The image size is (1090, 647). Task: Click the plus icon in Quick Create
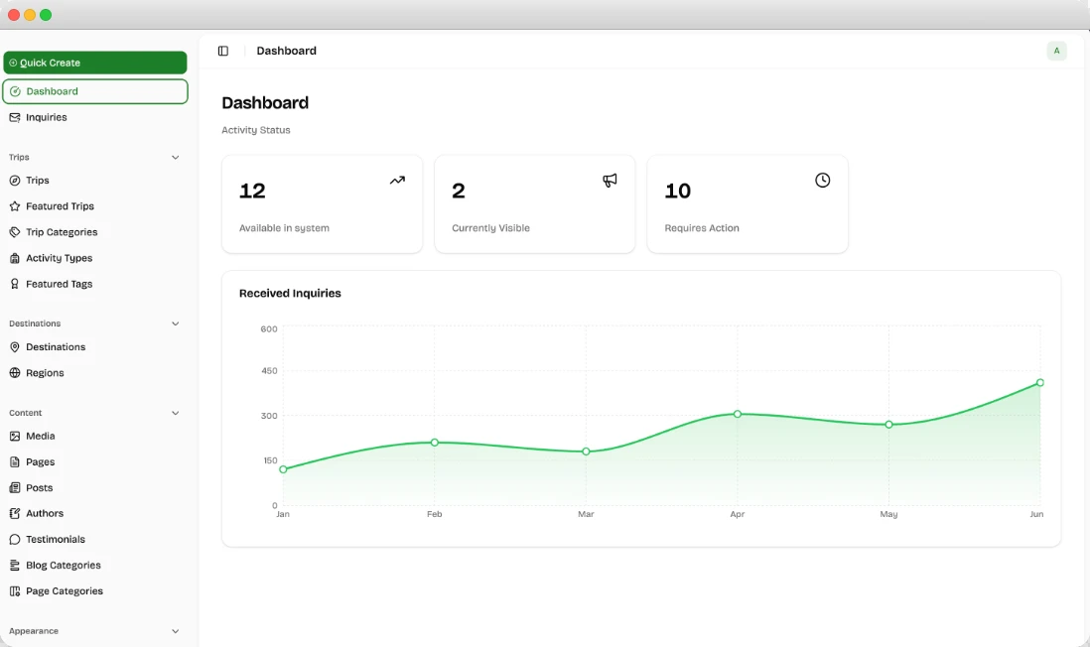pyautogui.click(x=13, y=63)
